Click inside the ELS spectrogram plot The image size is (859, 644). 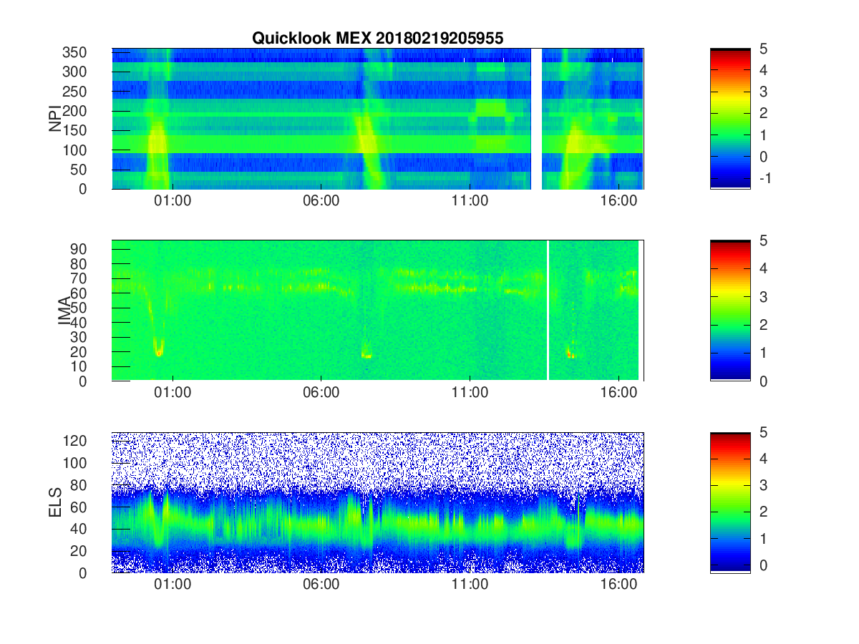(x=377, y=503)
